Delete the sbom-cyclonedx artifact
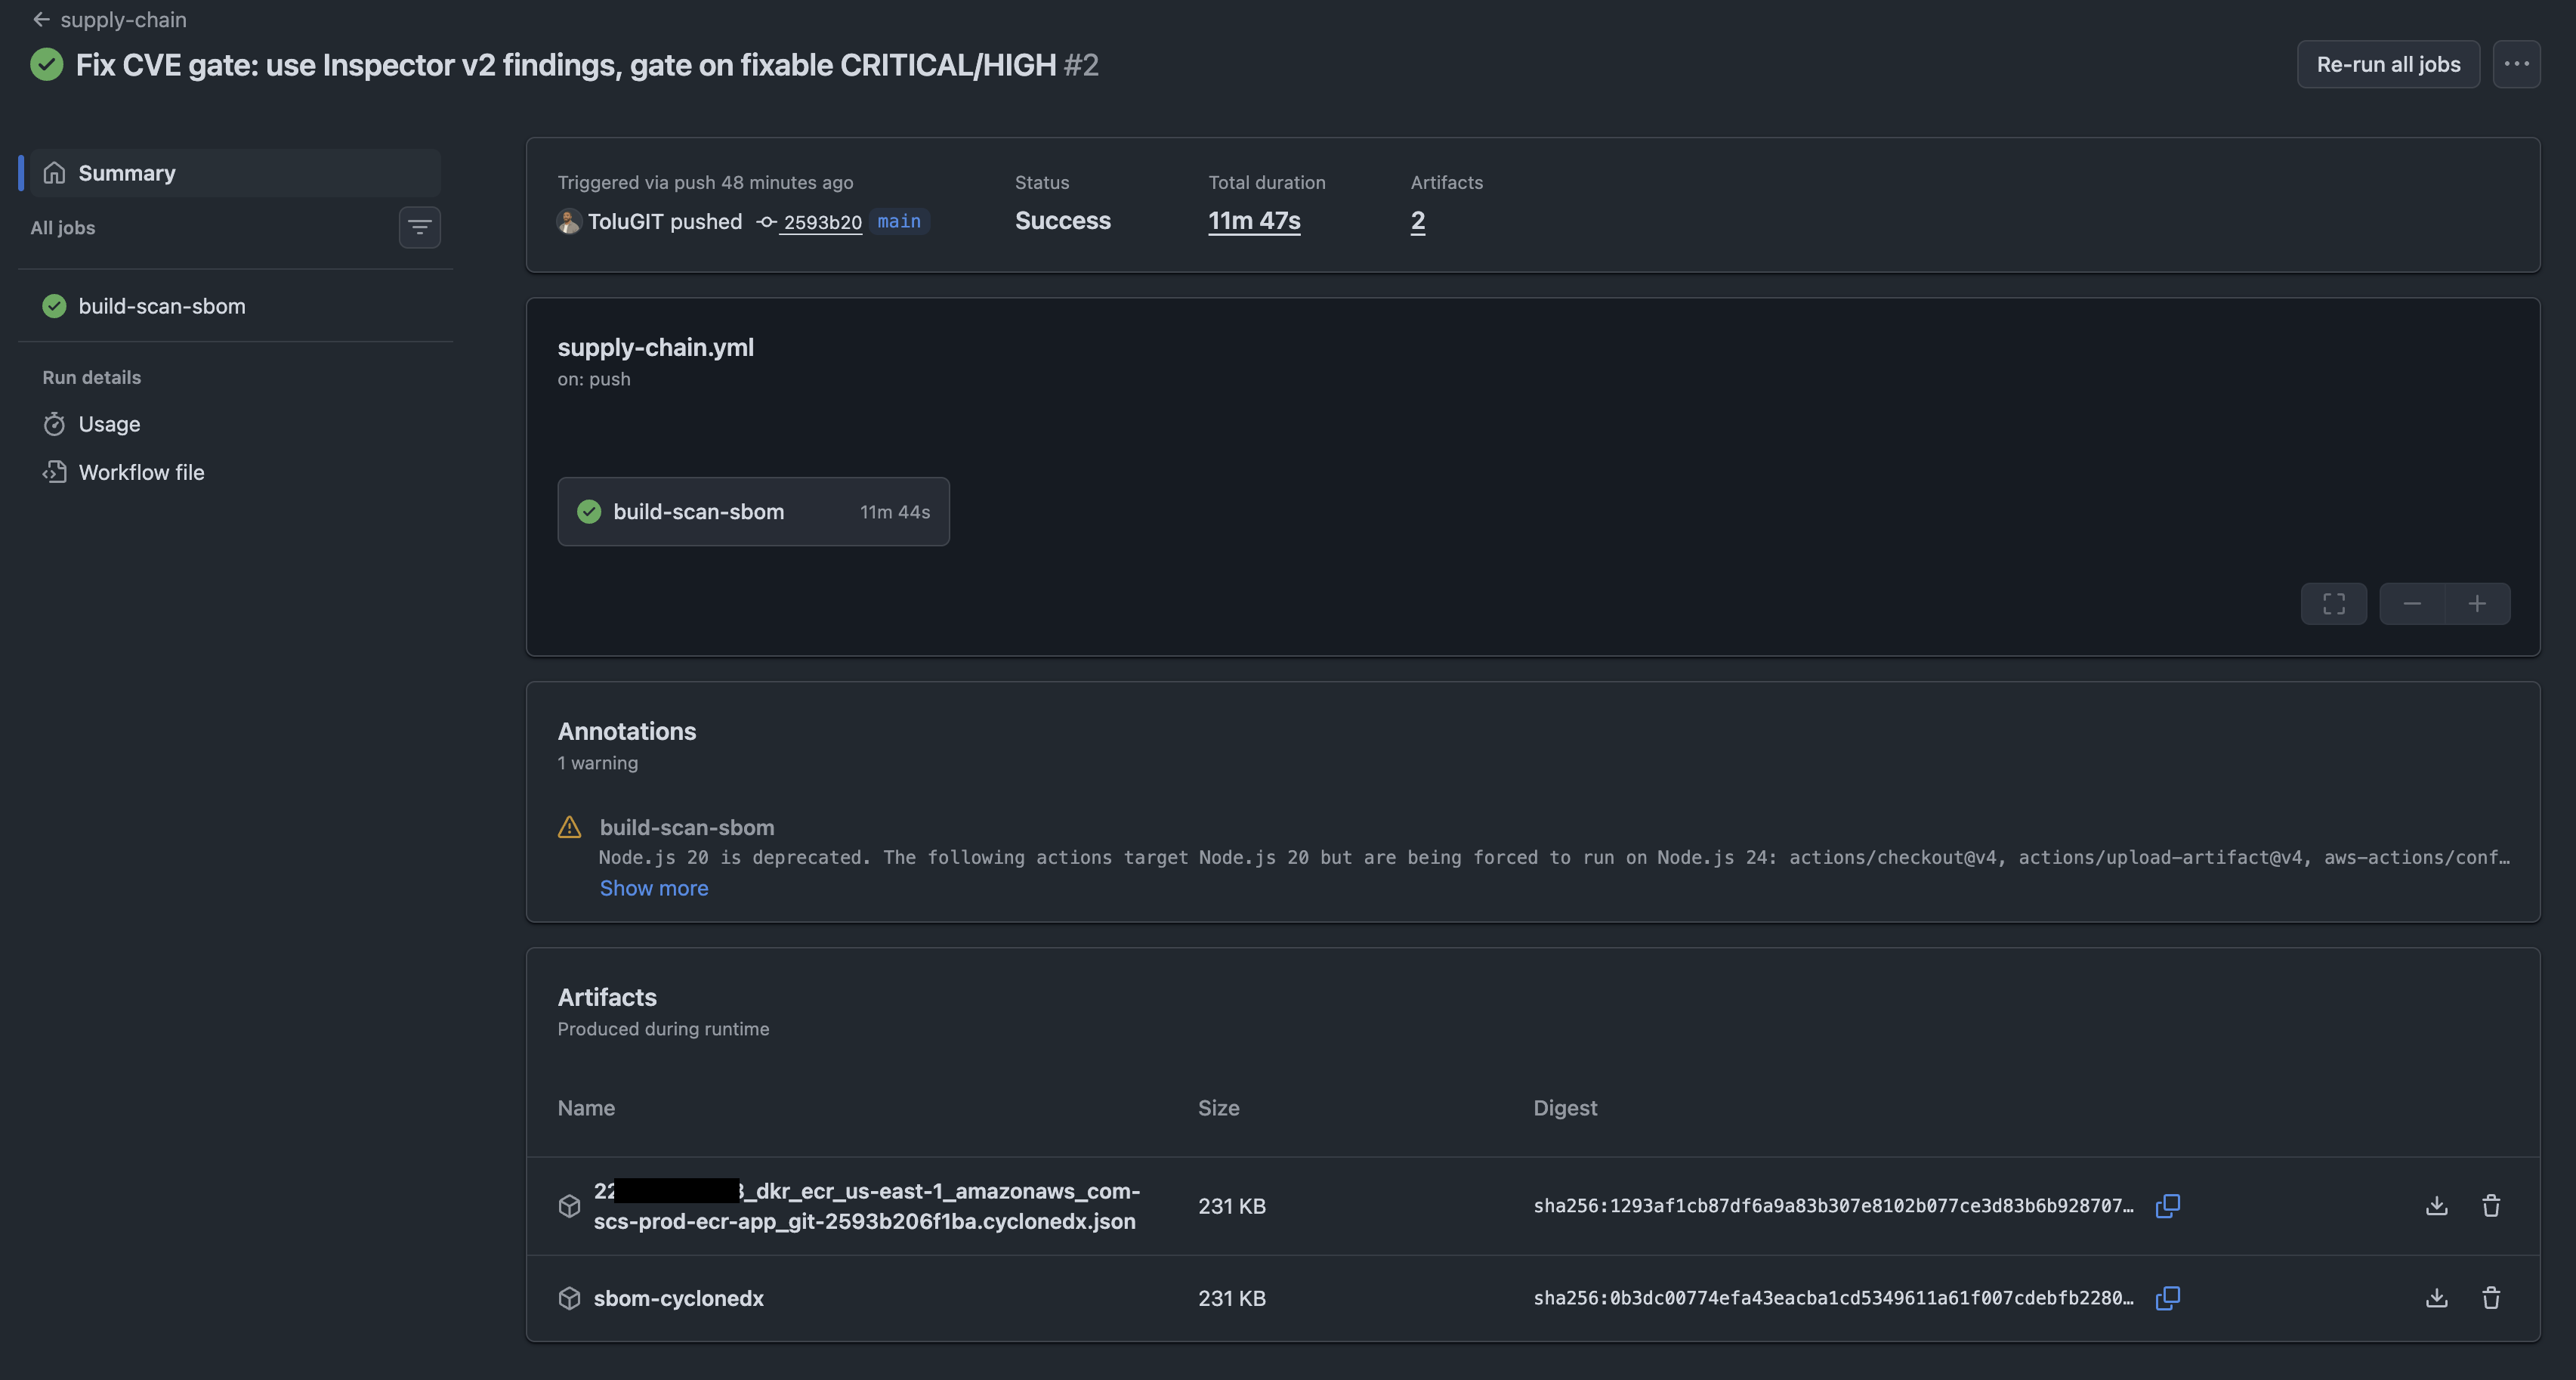2576x1380 pixels. tap(2491, 1298)
